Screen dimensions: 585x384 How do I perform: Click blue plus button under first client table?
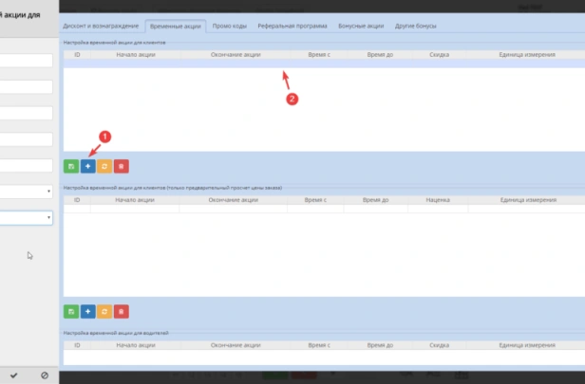click(x=87, y=166)
